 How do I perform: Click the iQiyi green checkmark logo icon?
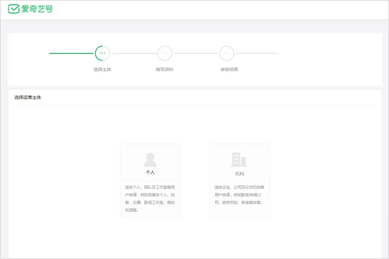[14, 9]
